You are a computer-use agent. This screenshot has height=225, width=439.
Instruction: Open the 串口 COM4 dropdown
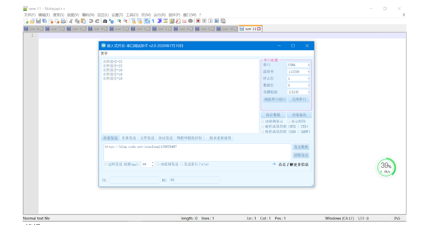298,65
